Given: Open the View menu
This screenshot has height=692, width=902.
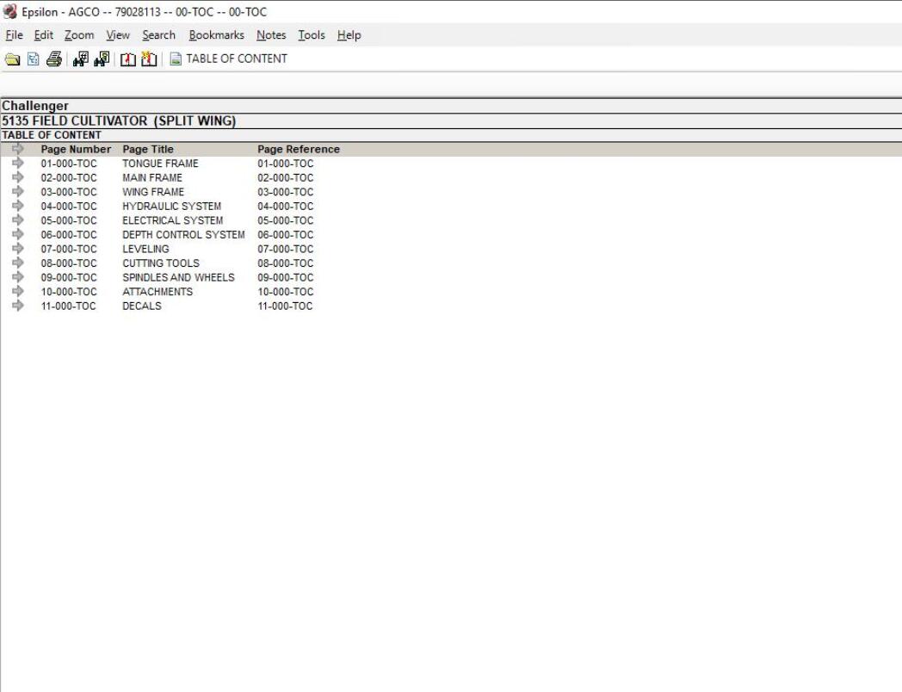Looking at the screenshot, I should 118,35.
